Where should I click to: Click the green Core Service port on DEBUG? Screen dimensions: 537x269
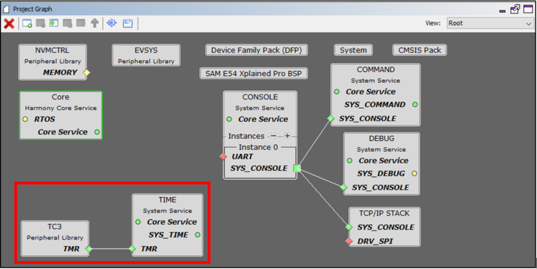(350, 160)
